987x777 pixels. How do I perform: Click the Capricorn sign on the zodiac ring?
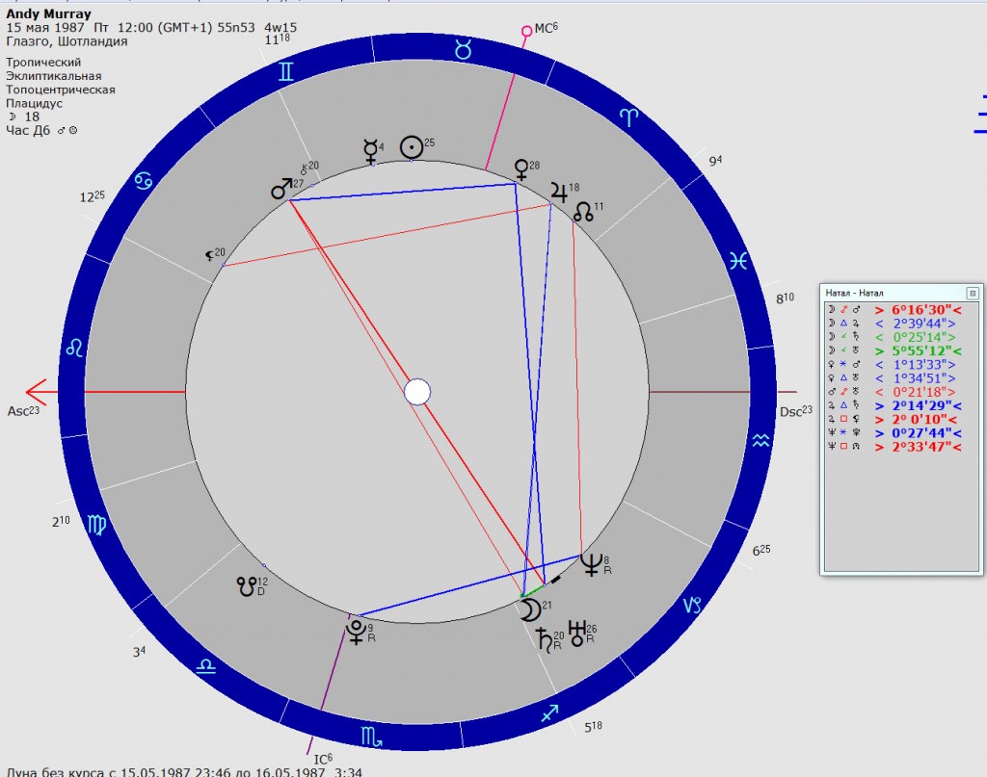(x=692, y=606)
